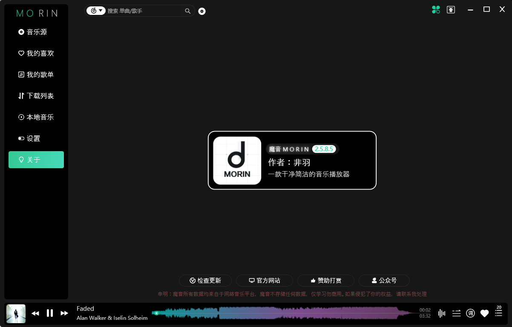The image size is (512, 327).
Task: Favorite the song Faded with heart icon
Action: [484, 313]
